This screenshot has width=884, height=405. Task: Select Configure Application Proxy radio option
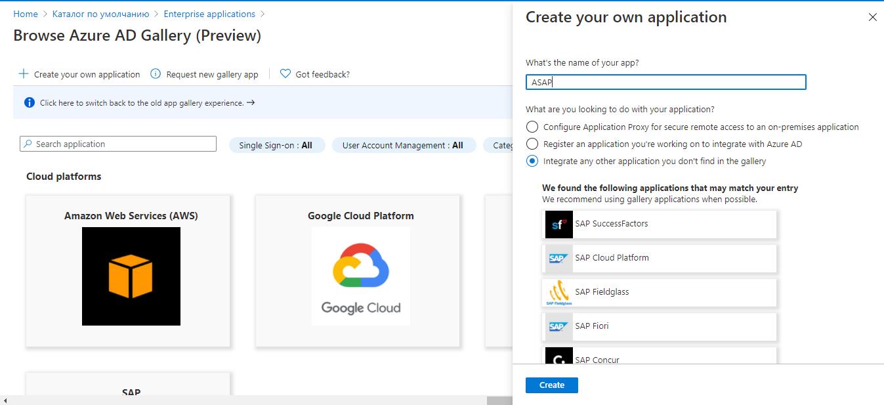532,127
